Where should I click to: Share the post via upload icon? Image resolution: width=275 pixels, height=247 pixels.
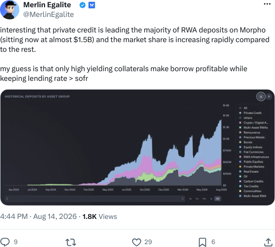[x=268, y=242]
